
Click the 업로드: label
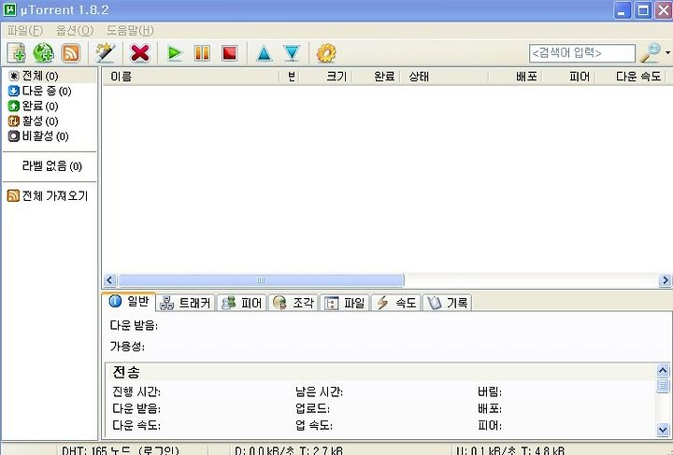(312, 408)
